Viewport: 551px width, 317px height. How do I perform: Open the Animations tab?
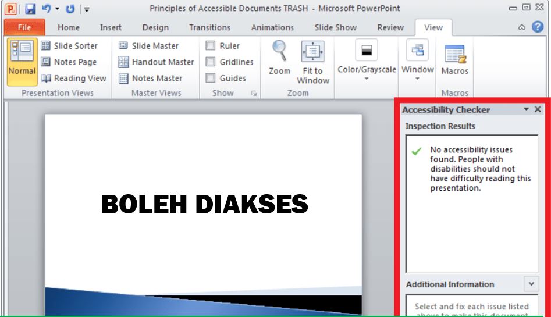273,27
